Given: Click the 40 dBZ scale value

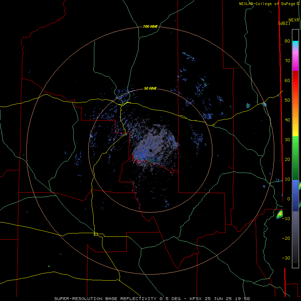Looking at the screenshot, I should click(x=287, y=120).
